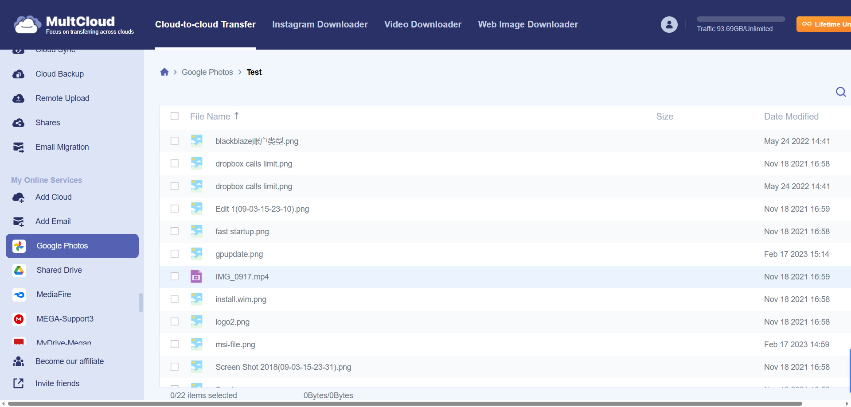Check the Edit 1(09-03-15-23-10).png checkbox
The image size is (851, 407).
tap(175, 209)
